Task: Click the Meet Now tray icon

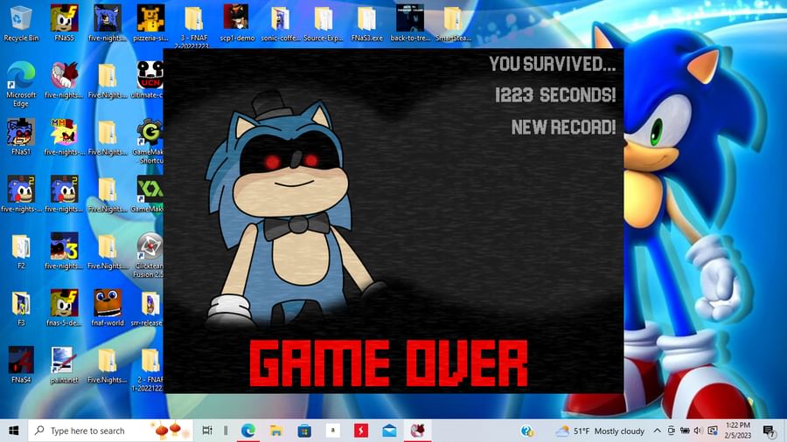Action: (671, 431)
